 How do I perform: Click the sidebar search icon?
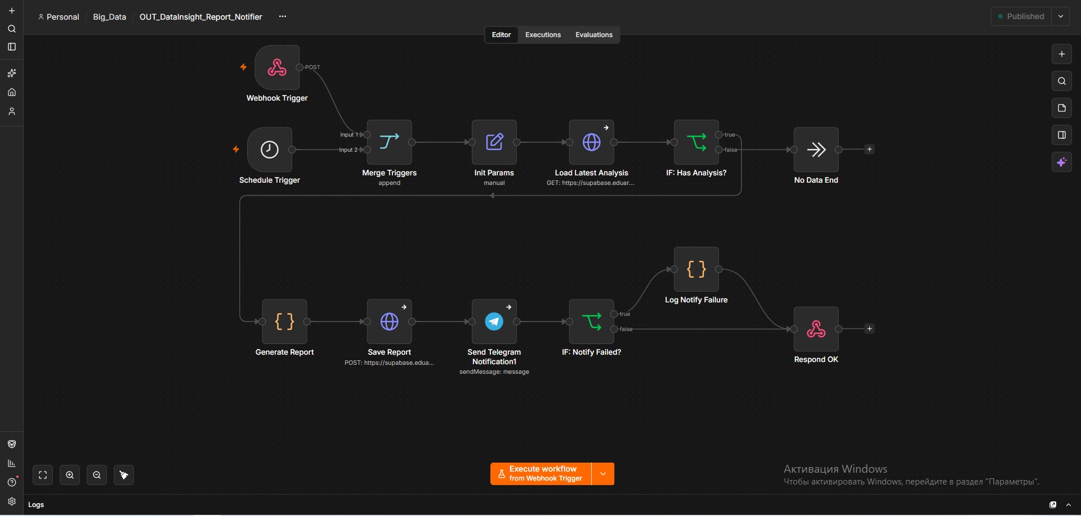(12, 29)
